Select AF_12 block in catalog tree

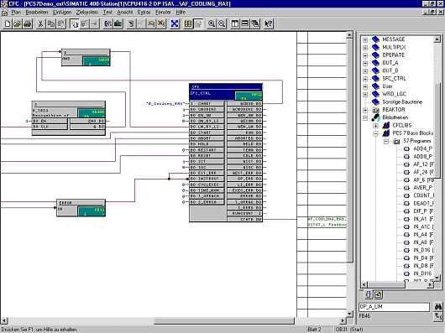click(x=423, y=164)
